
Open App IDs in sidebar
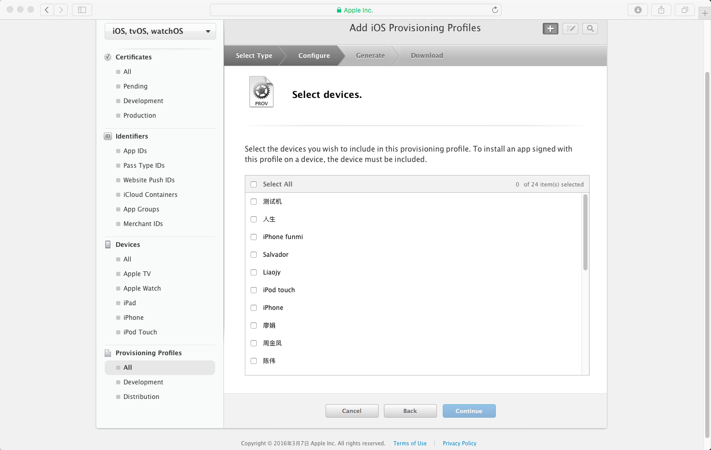135,151
